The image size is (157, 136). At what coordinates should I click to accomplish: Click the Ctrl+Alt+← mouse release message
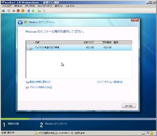[x=62, y=133]
